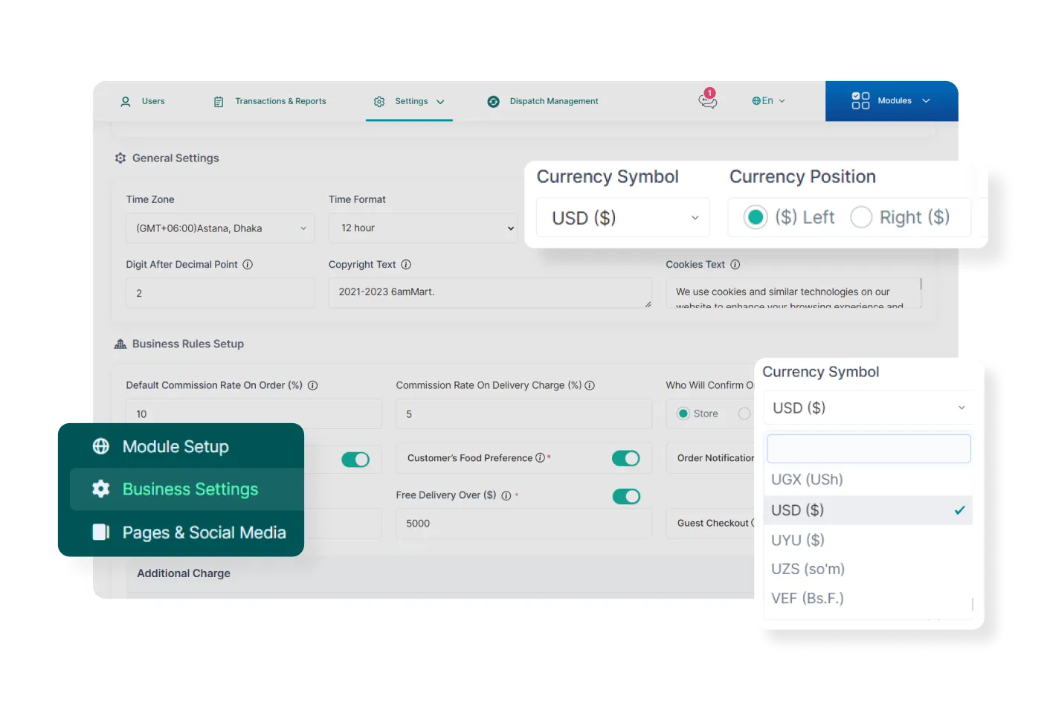Open the En language selector
The width and height of the screenshot is (1047, 708).
(x=768, y=101)
